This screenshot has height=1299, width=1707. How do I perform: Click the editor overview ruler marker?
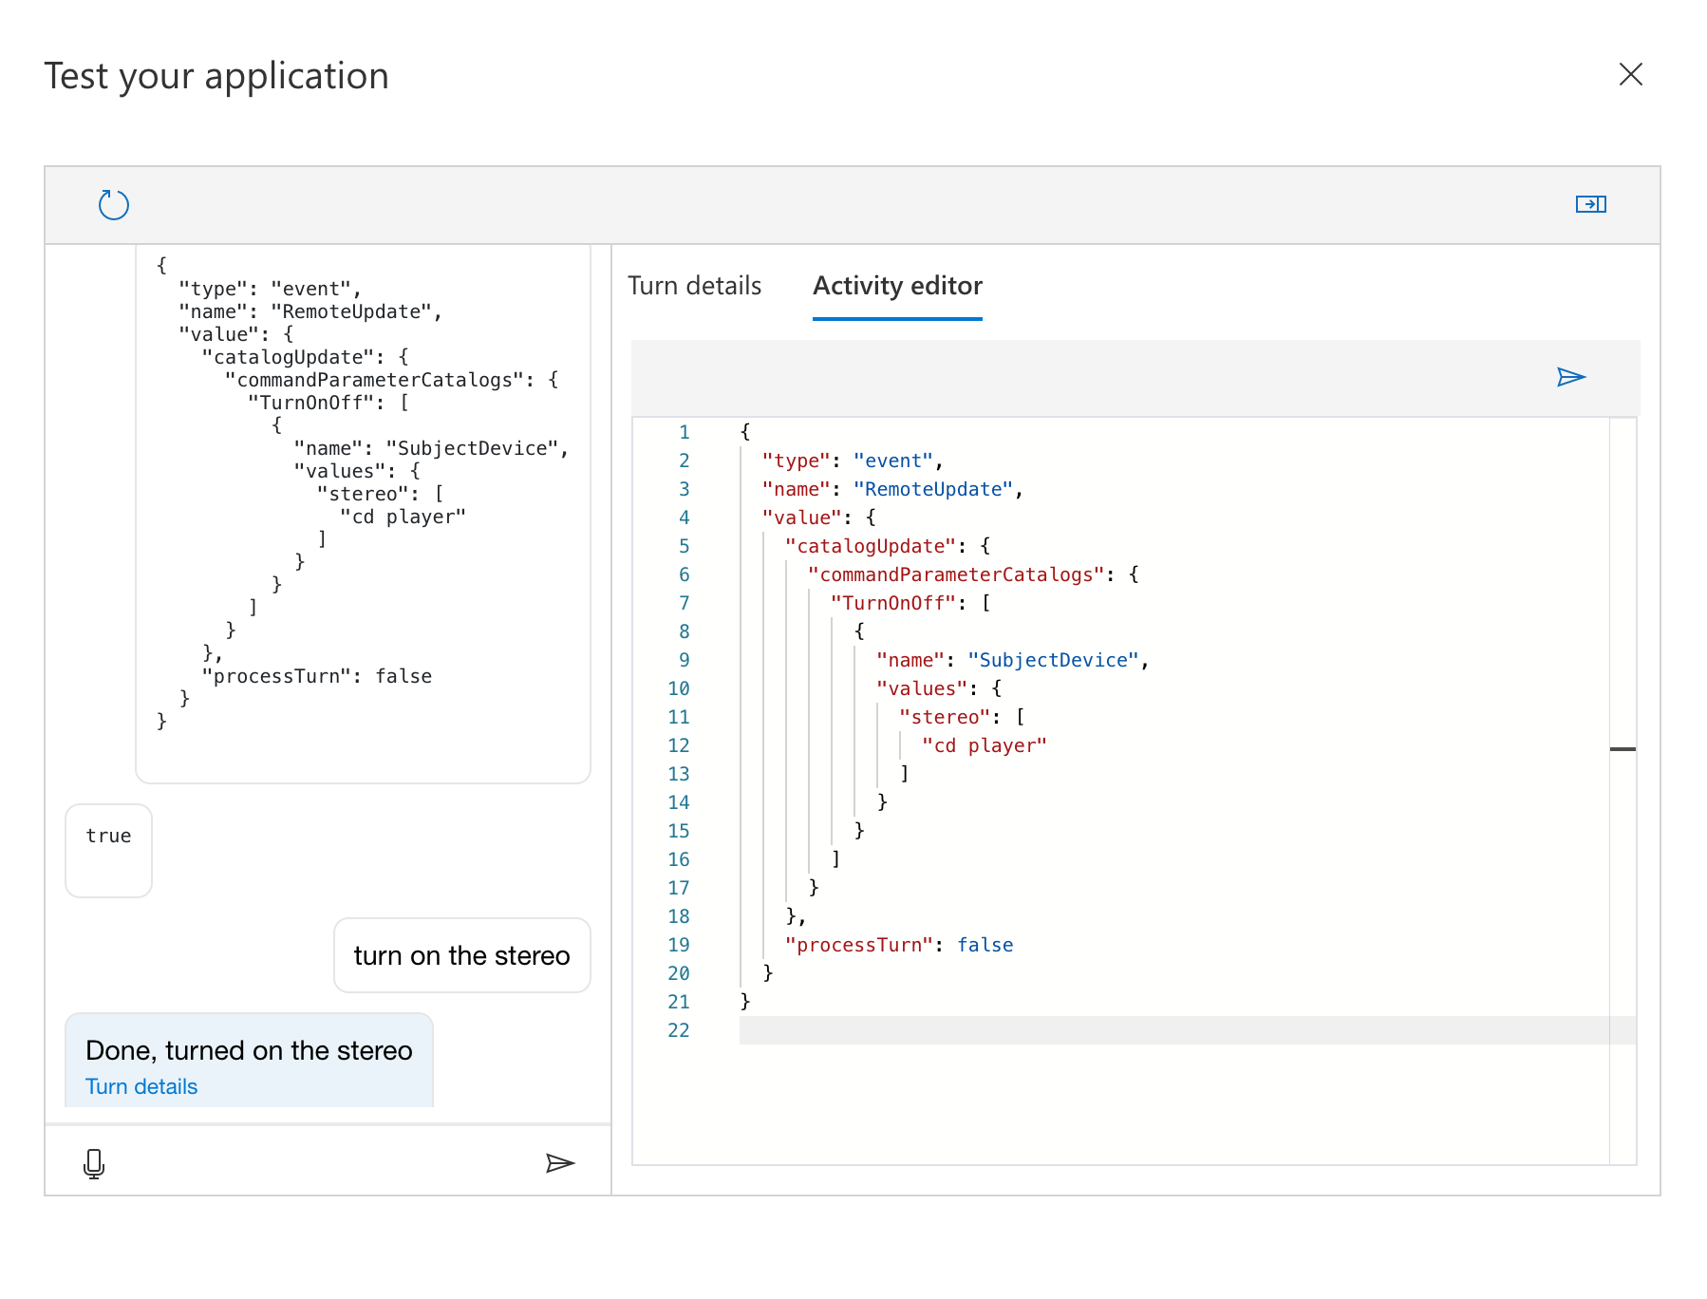coord(1623,749)
